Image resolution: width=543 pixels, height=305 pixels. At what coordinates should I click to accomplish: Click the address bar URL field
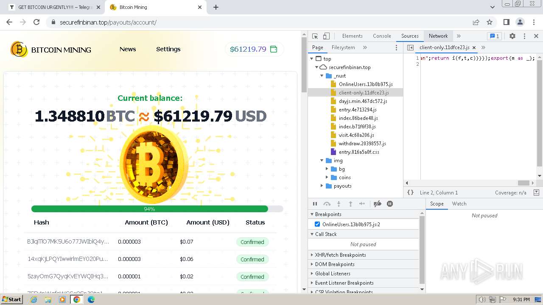259,22
